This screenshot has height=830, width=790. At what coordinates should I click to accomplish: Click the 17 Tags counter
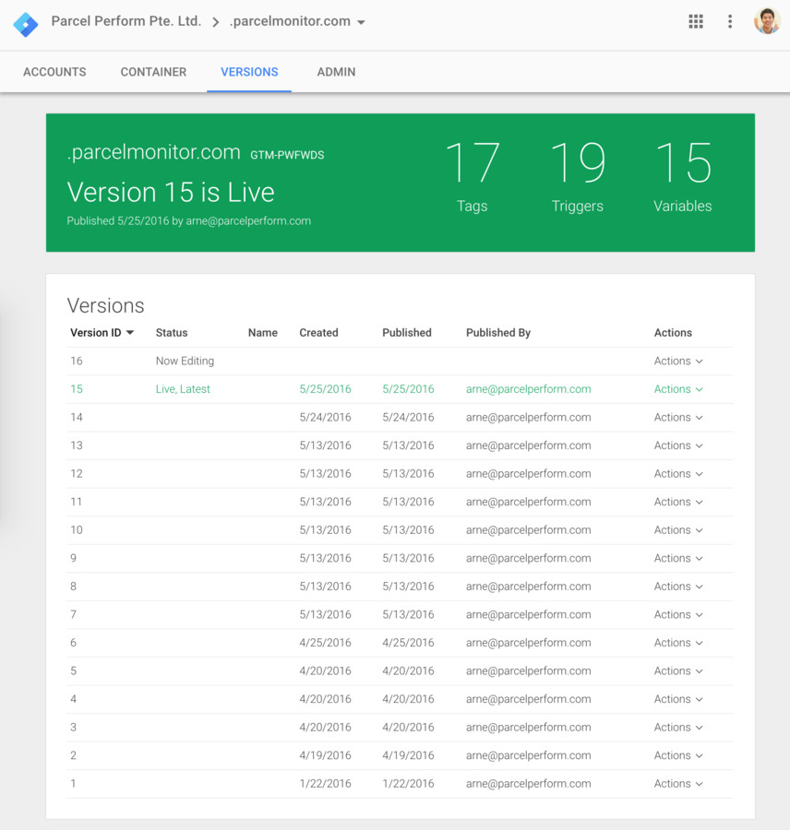[473, 177]
